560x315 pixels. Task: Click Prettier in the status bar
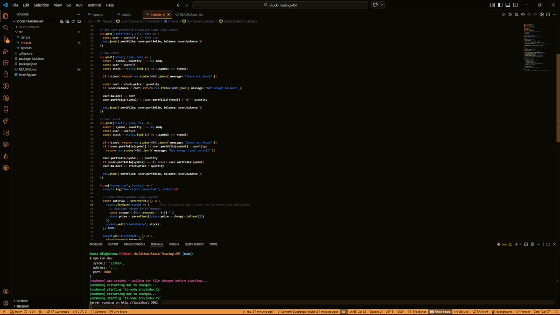pos(524,311)
